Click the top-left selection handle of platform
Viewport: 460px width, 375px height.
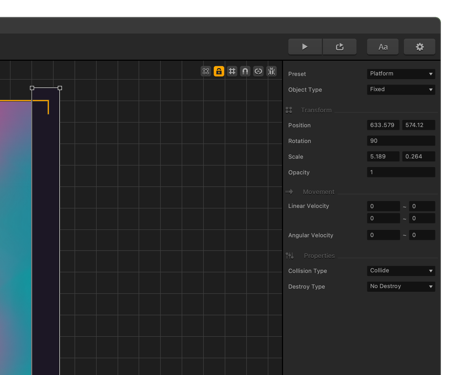[32, 88]
